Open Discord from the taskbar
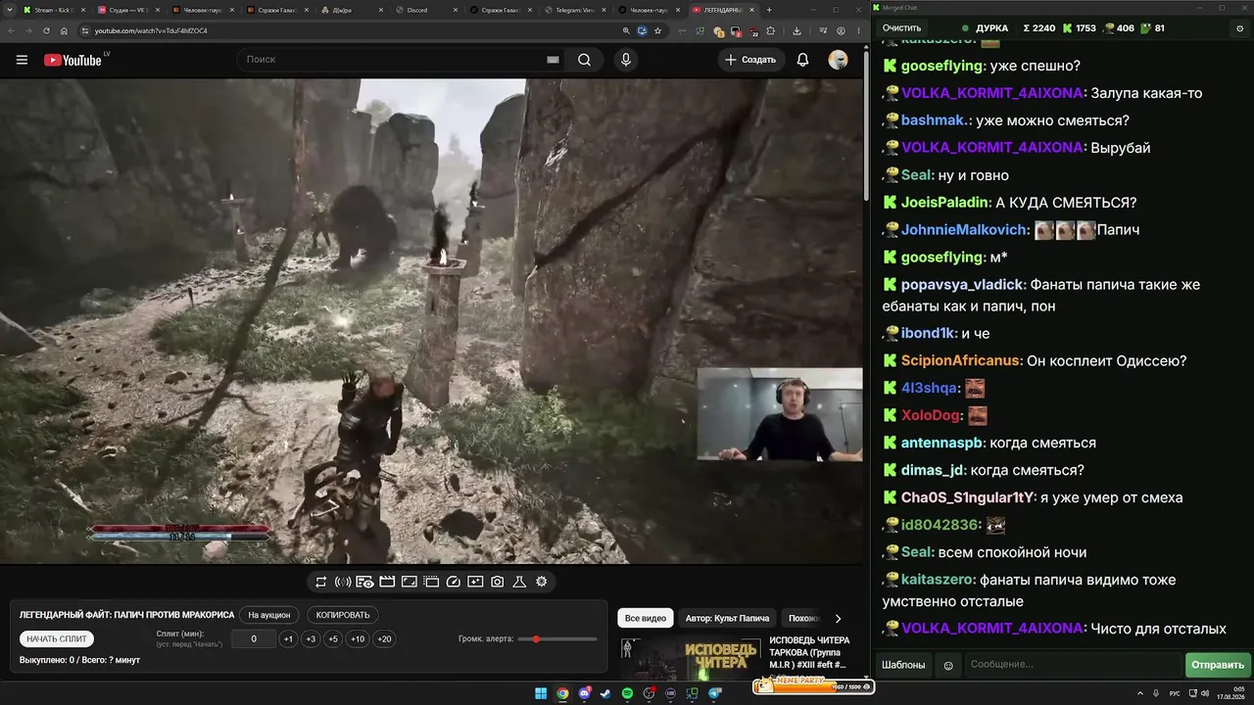Viewport: 1254px width, 705px height. (x=584, y=694)
